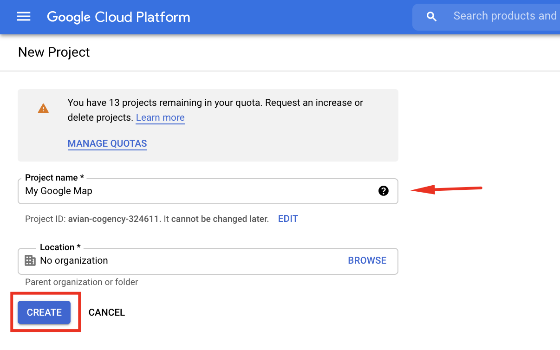
Task: Click the red arrow annotation
Action: pyautogui.click(x=447, y=189)
